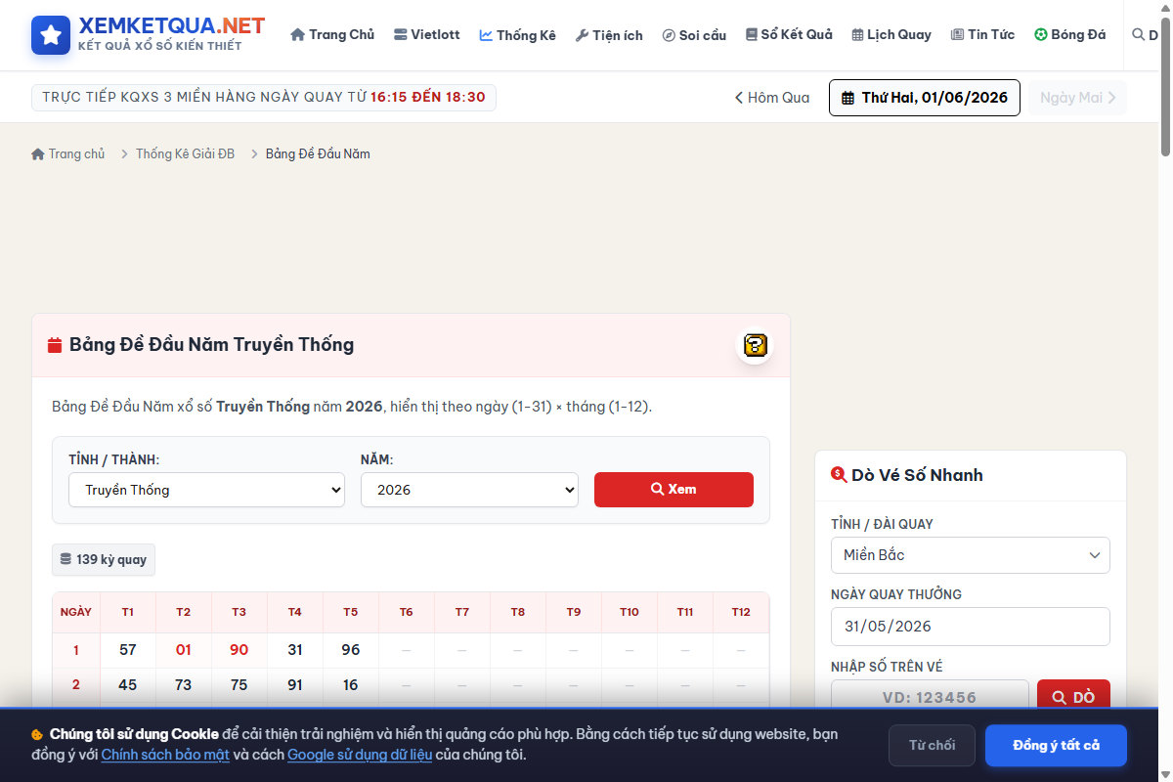Click cell value 31 in row 1
This screenshot has width=1173, height=782.
[x=295, y=650]
